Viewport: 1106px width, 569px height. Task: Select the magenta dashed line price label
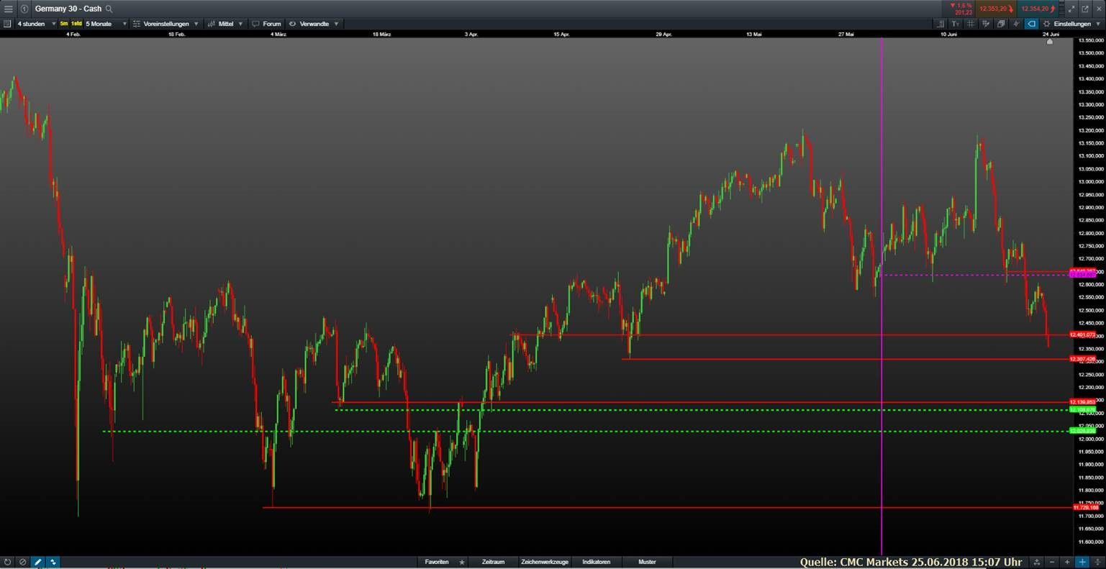coord(1082,275)
